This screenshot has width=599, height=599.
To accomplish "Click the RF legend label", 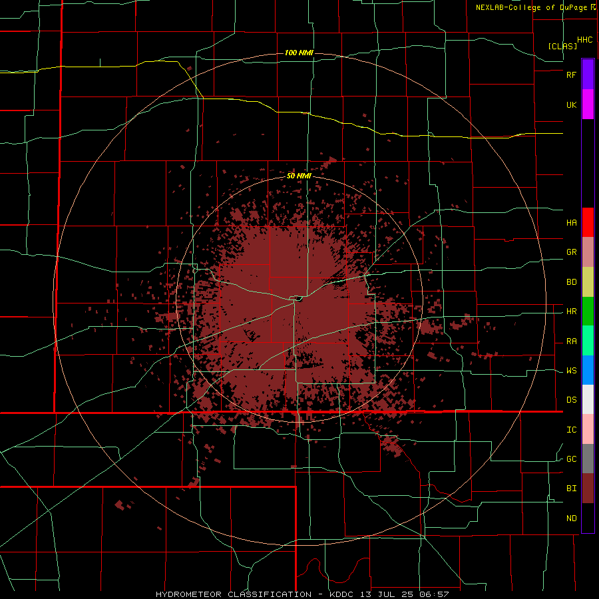I will 571,75.
